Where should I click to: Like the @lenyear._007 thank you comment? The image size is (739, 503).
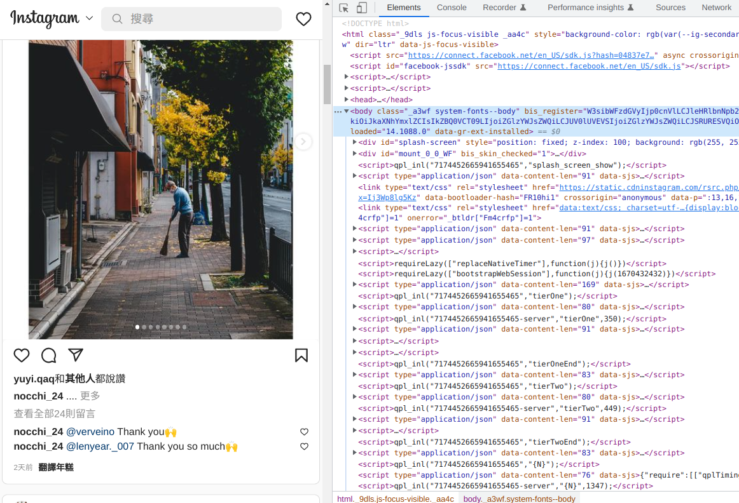(x=304, y=446)
